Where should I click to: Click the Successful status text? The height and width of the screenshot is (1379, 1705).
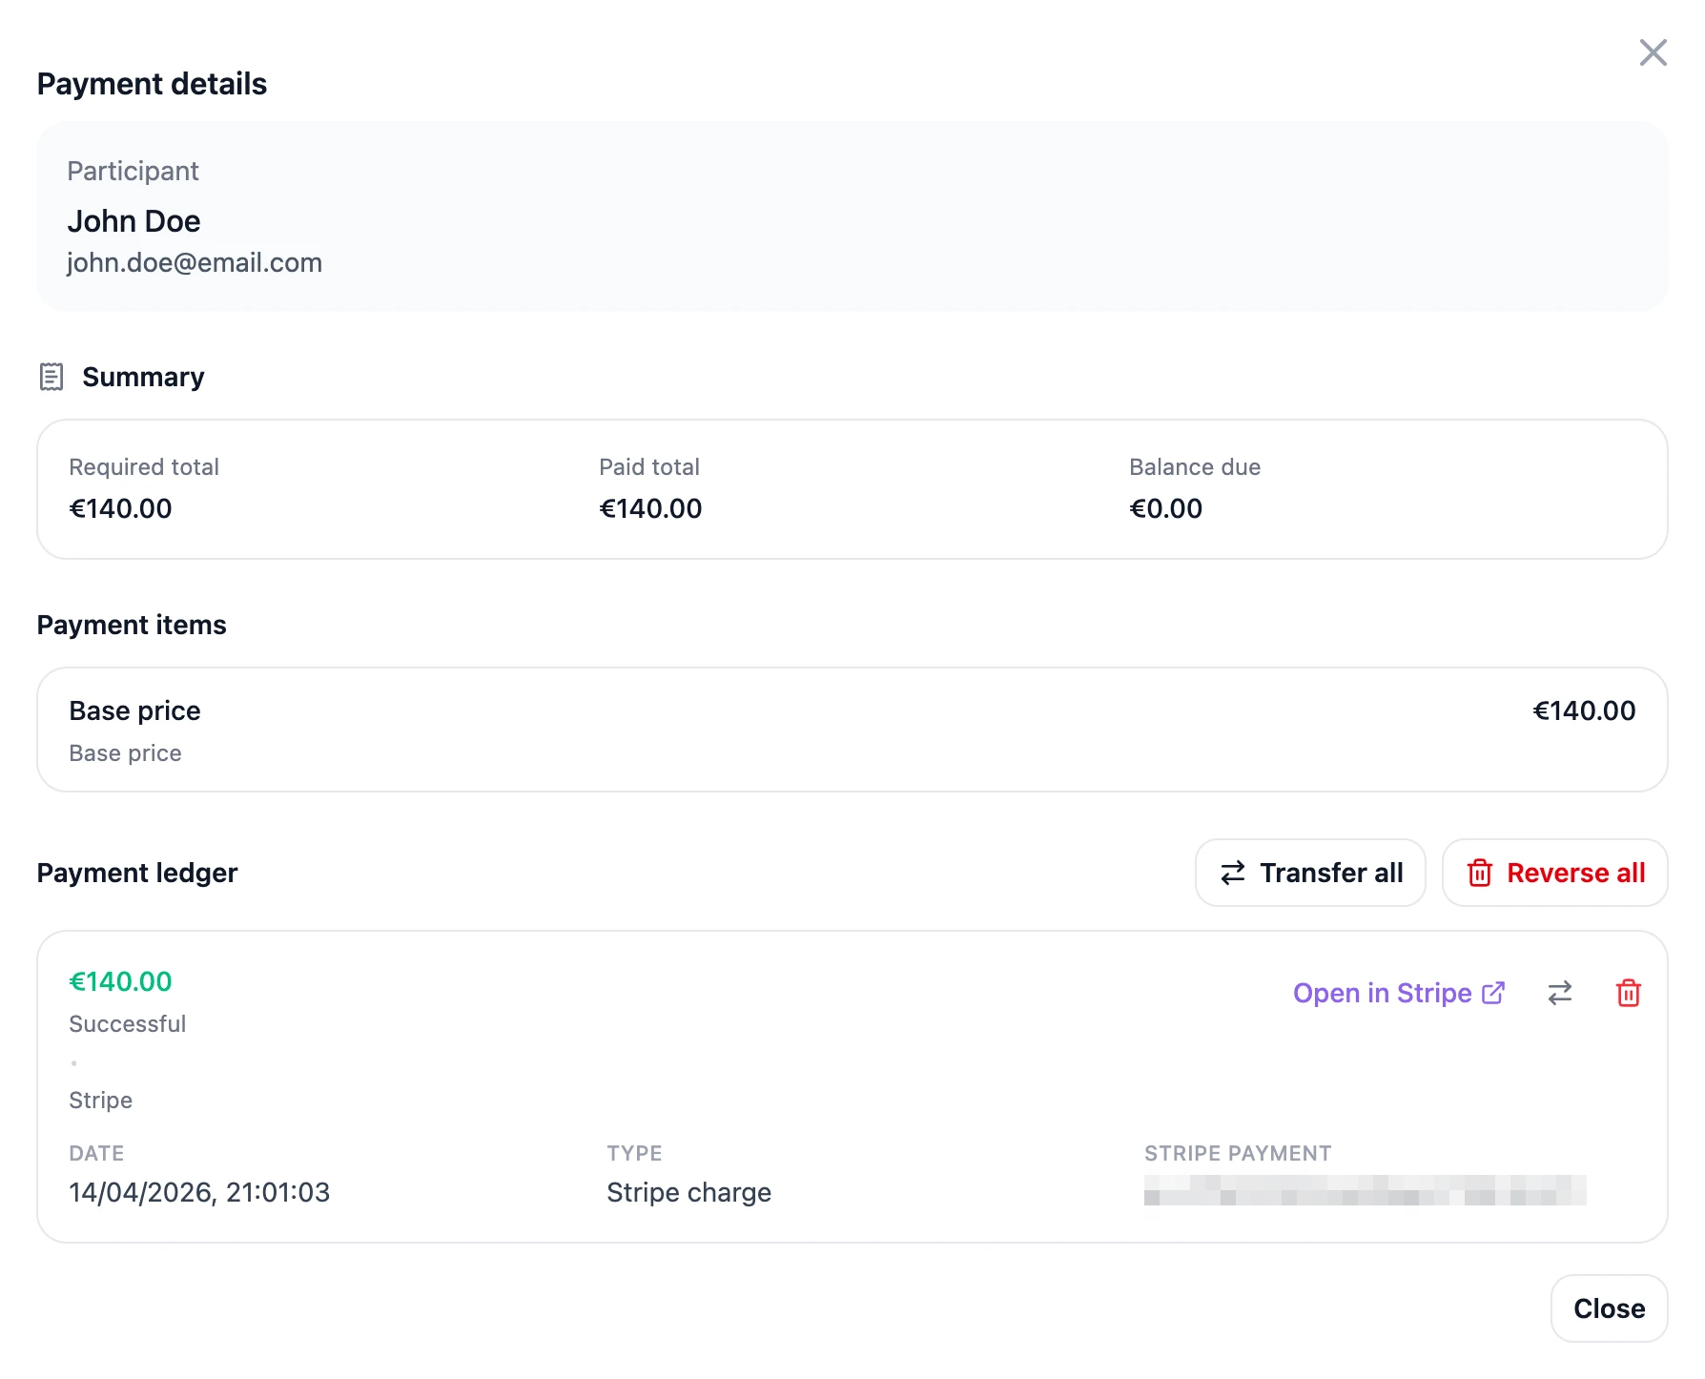128,1023
